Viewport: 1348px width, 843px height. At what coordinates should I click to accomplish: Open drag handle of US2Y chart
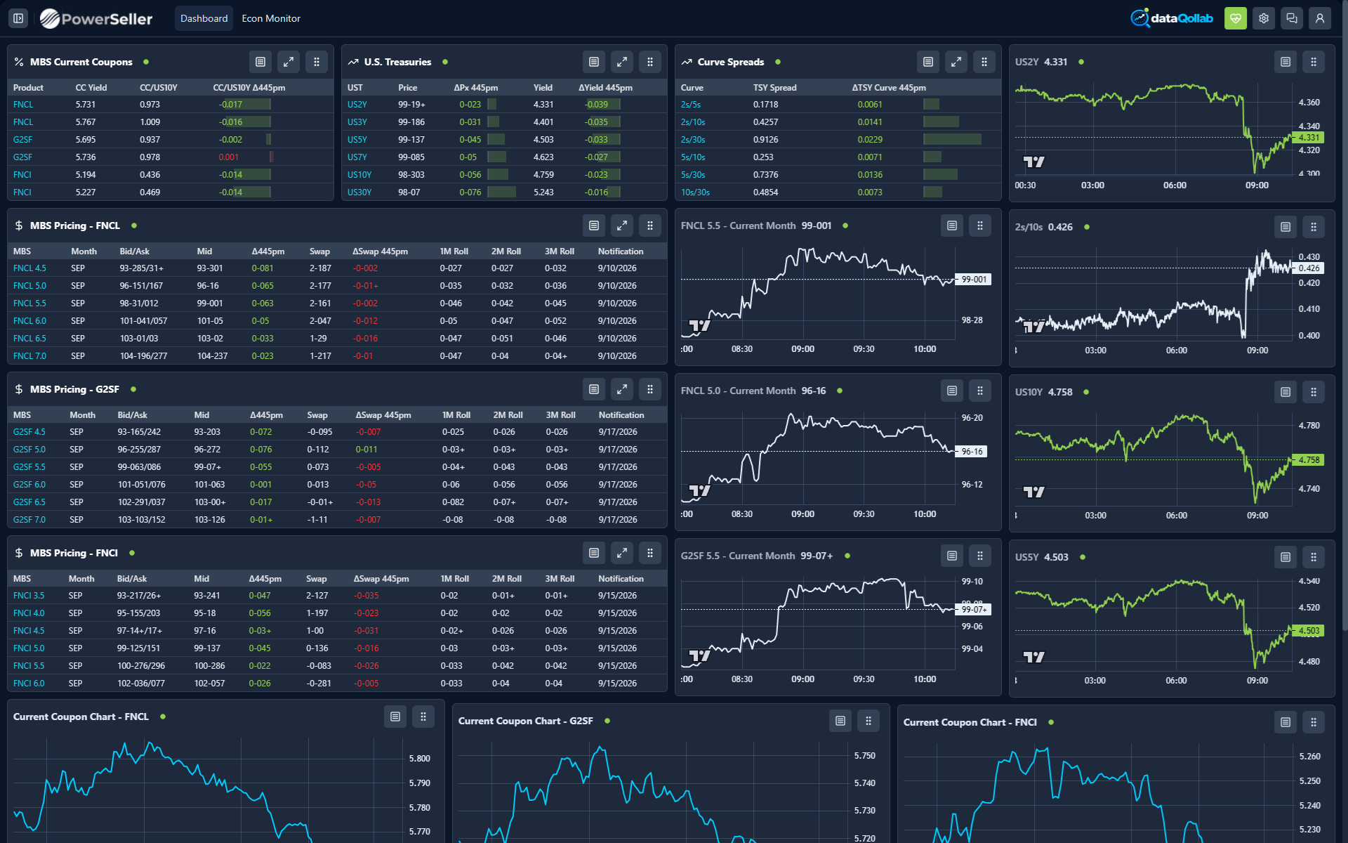point(1314,62)
